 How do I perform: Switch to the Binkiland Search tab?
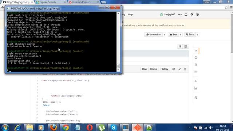click(83, 2)
